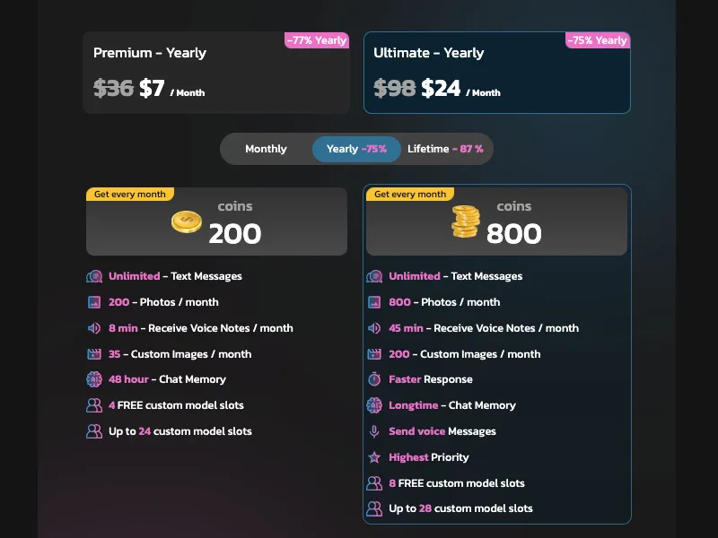Click the –75% Yearly badge on Ultimate
The image size is (718, 538).
tap(599, 39)
